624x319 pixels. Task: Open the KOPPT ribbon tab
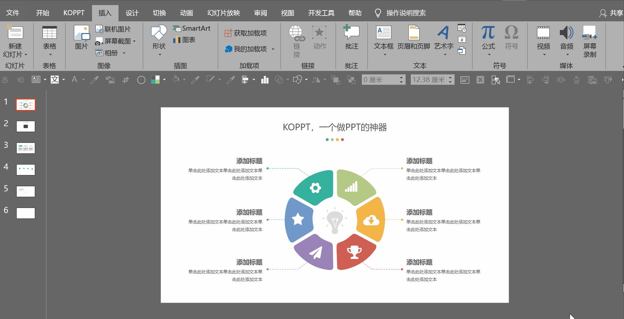tap(74, 13)
